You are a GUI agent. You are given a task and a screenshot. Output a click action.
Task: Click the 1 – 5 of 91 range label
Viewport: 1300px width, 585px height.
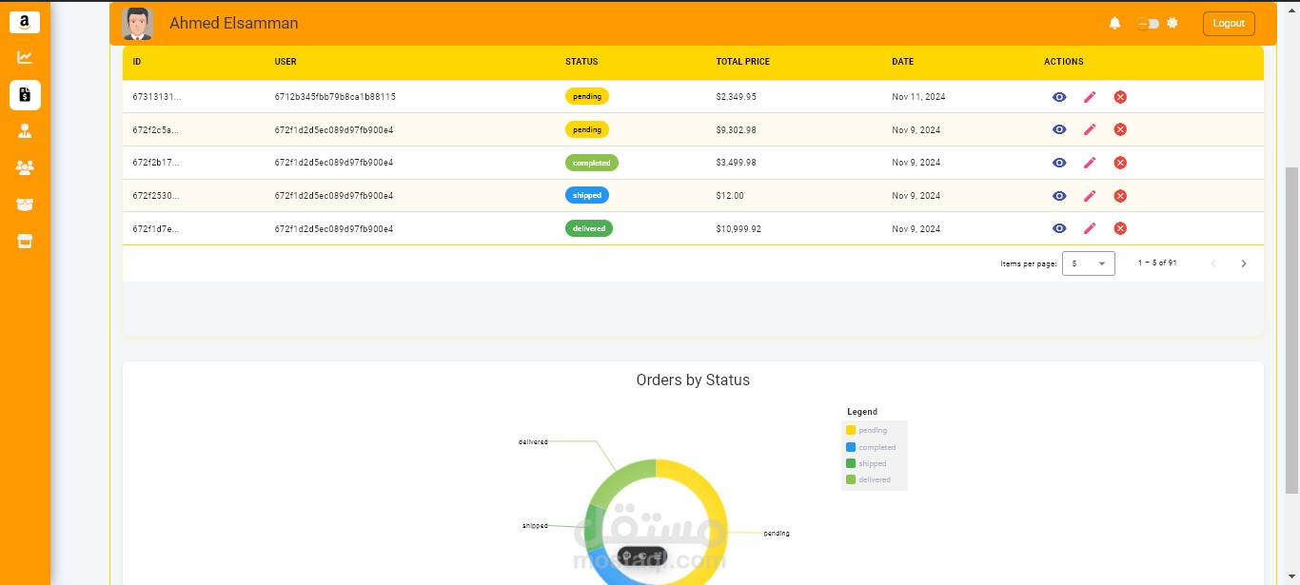[x=1157, y=263]
